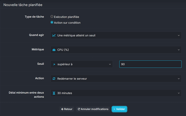186x116 pixels.
Task: Click the chevron arrow of the Action select
Action: coord(179,79)
